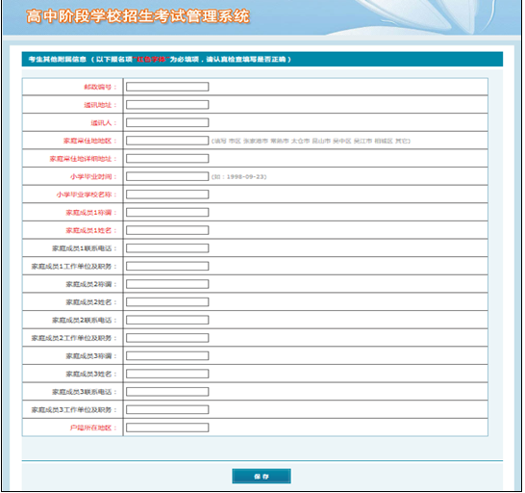Screen dimensions: 525x493
Task: Click the 通讯人 label text
Action: click(104, 123)
